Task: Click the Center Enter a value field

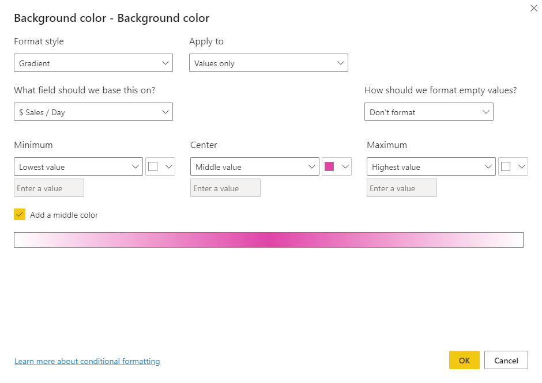Action: (x=225, y=188)
